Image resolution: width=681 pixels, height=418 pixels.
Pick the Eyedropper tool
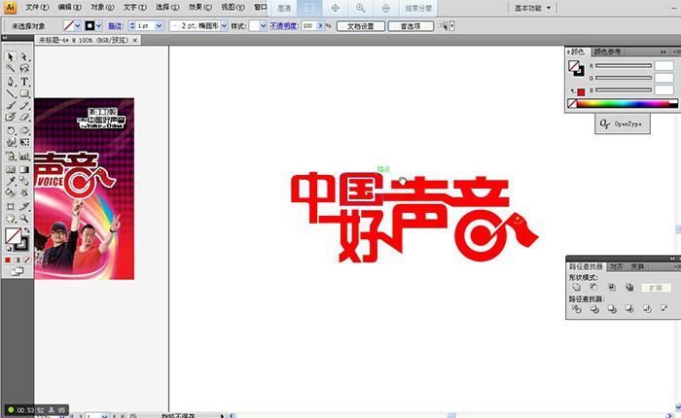click(11, 181)
